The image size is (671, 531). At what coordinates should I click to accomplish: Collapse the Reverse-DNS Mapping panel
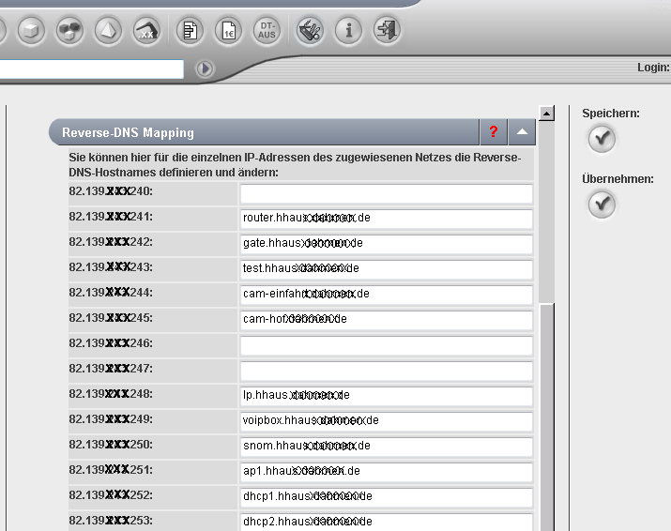523,132
